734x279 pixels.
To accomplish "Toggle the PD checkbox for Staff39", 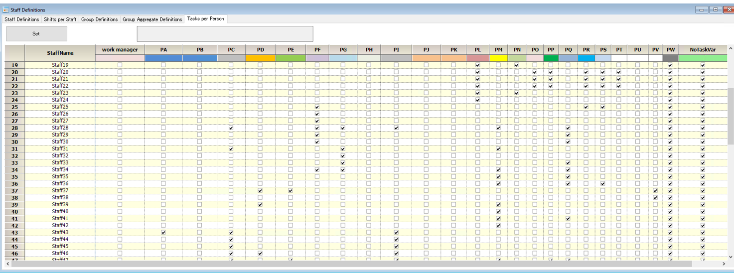I will pyautogui.click(x=260, y=205).
